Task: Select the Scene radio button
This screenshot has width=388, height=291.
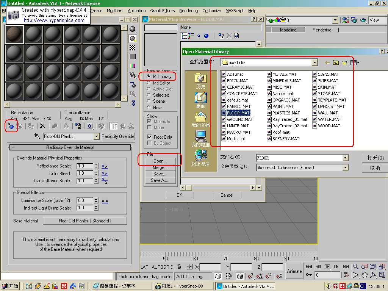Action: 149,101
